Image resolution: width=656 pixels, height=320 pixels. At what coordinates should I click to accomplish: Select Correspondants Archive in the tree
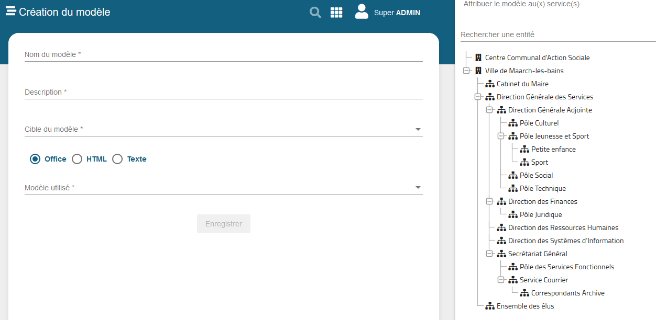coord(567,293)
